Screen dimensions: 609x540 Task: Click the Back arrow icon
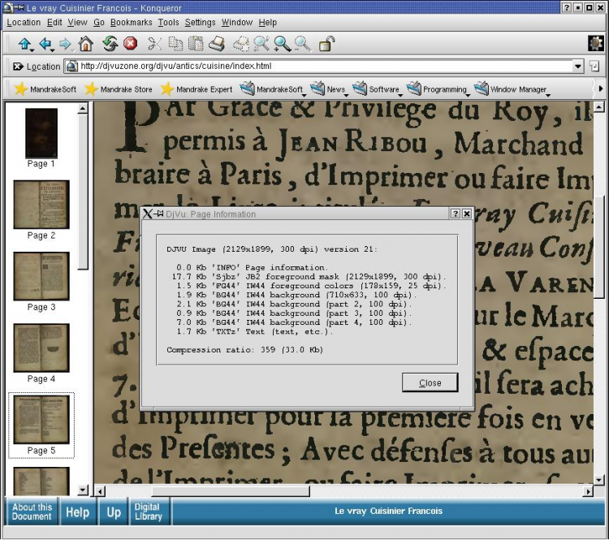click(45, 44)
